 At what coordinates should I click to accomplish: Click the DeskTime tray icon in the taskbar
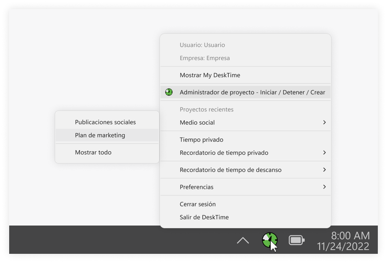pos(270,240)
